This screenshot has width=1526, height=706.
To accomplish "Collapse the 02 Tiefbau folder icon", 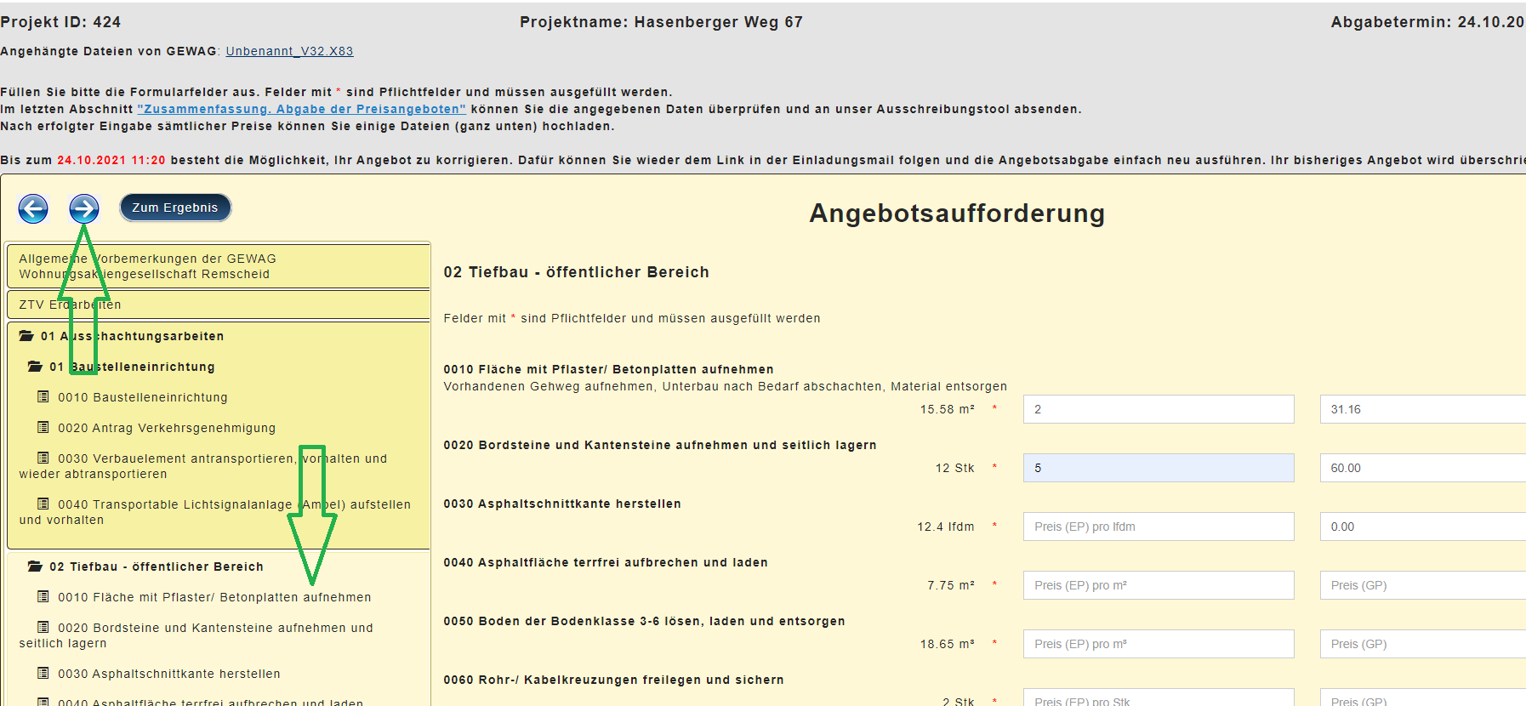I will [35, 567].
